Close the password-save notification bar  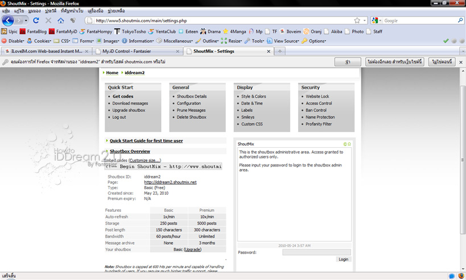point(461,62)
